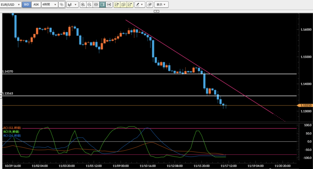313x169 pixels.
Task: Collapse the chart via top center arrow tab
Action: [x=156, y=11]
